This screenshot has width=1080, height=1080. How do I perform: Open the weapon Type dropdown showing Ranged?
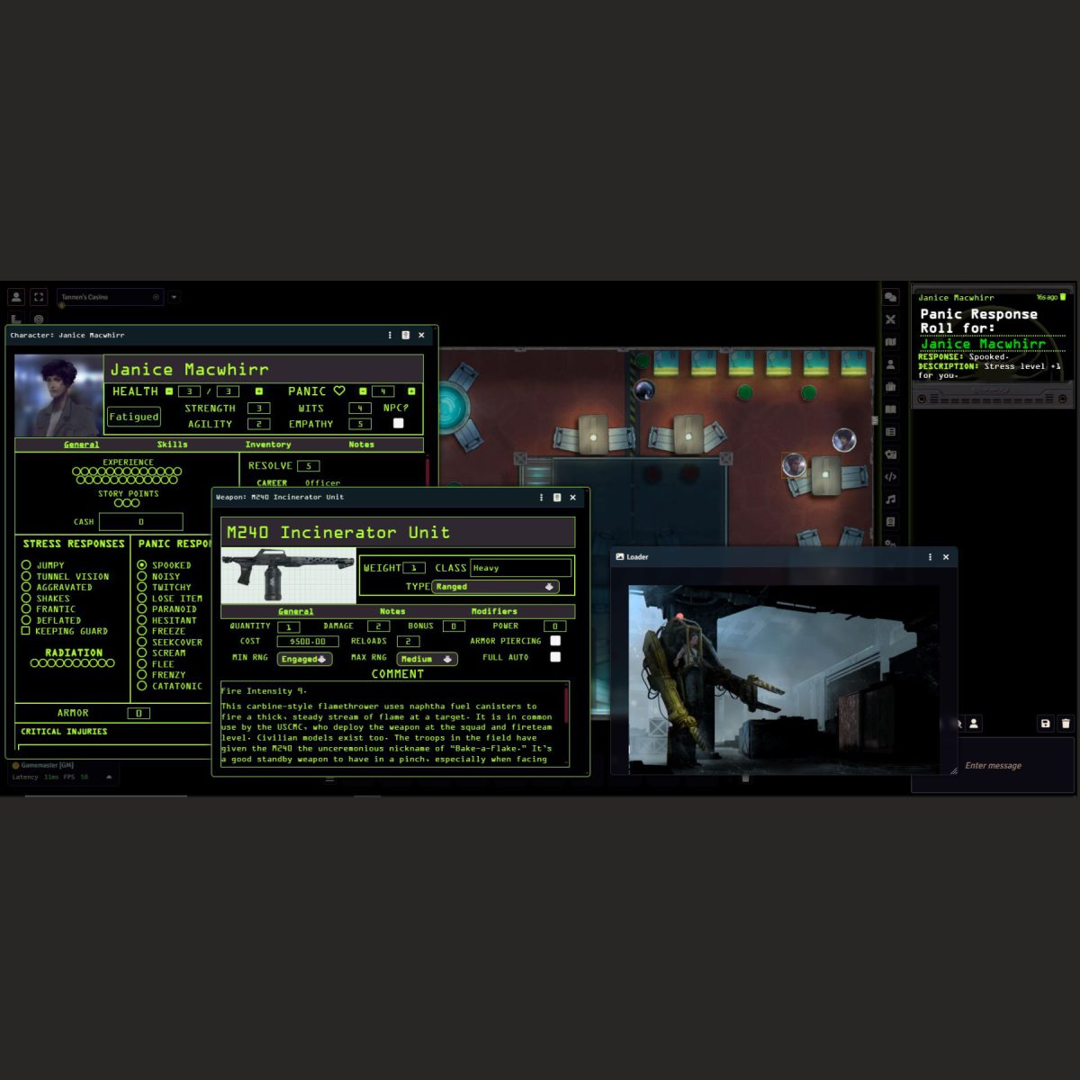point(495,587)
